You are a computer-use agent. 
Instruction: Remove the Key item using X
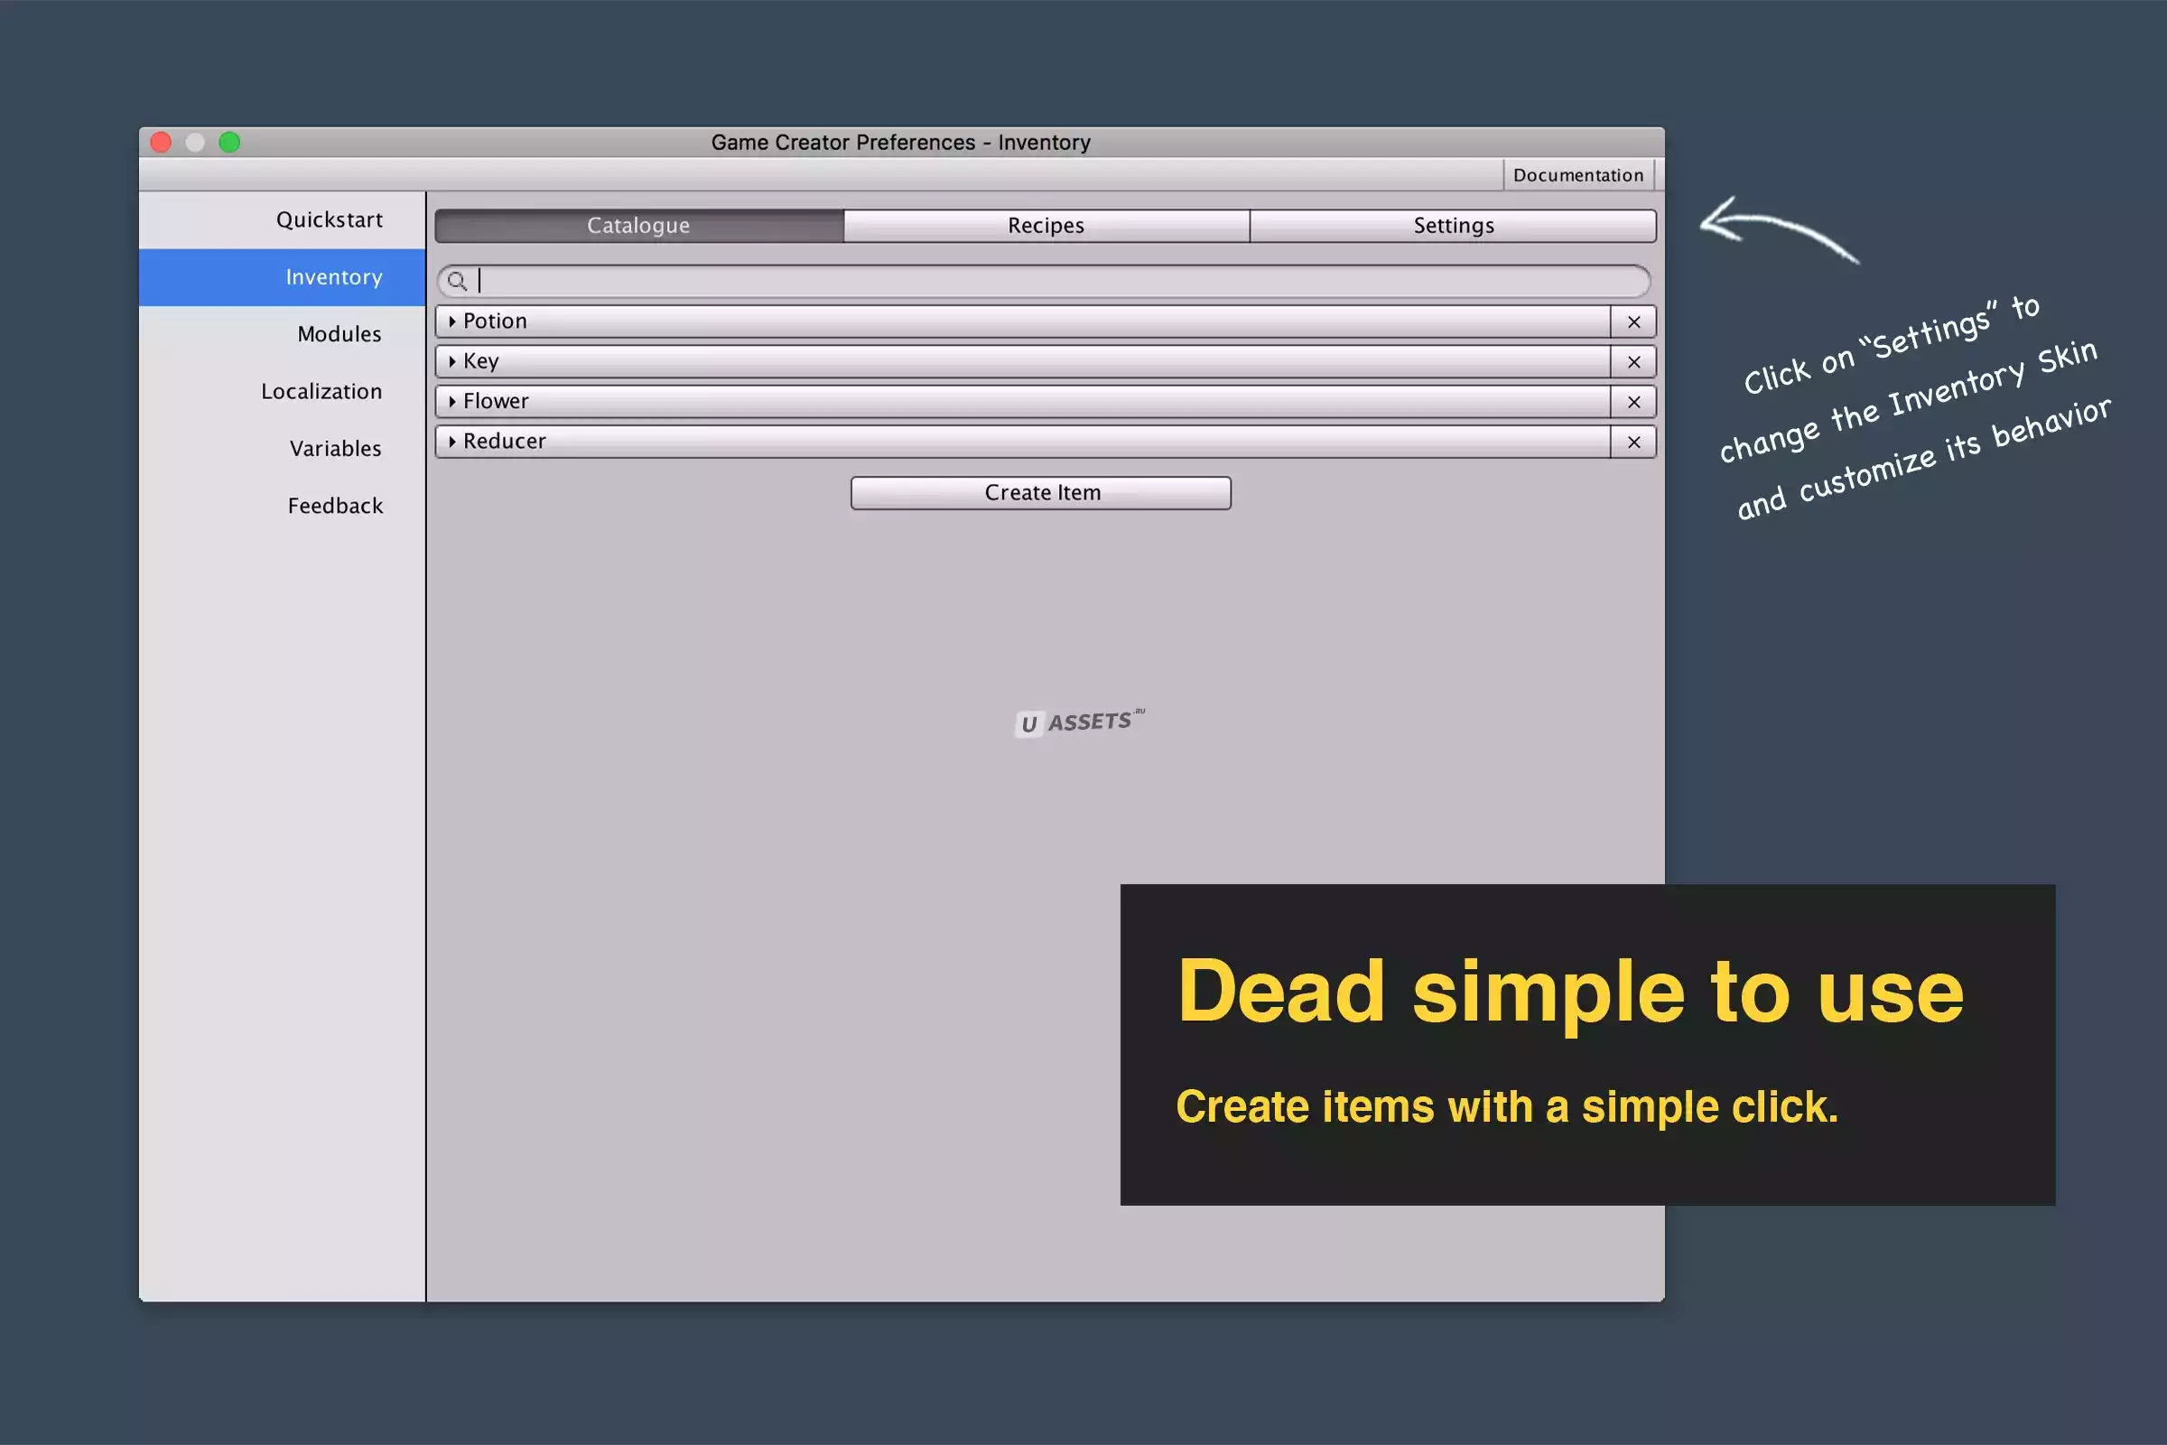[1633, 362]
